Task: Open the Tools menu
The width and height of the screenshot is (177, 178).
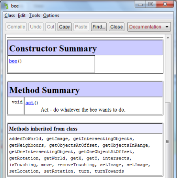Action: click(x=34, y=15)
